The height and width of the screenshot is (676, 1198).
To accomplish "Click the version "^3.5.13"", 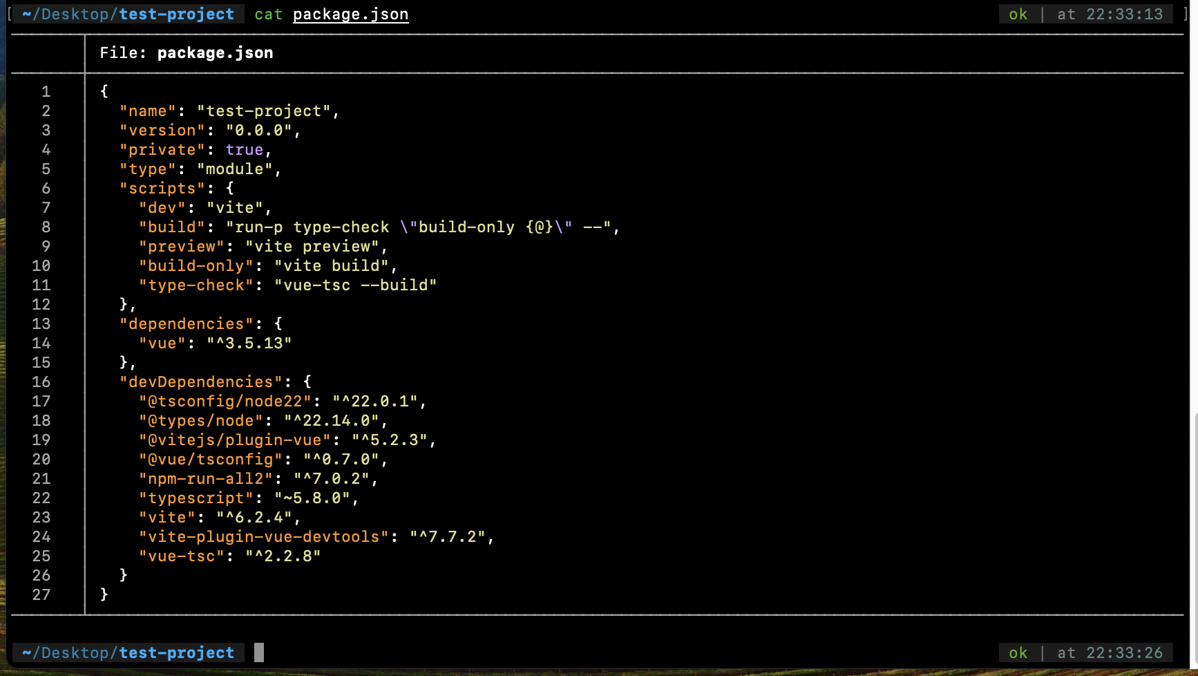I will [249, 344].
